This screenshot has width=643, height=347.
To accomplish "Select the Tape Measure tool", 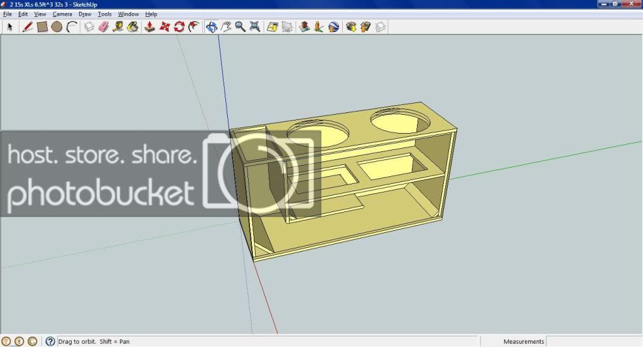I will pyautogui.click(x=118, y=27).
